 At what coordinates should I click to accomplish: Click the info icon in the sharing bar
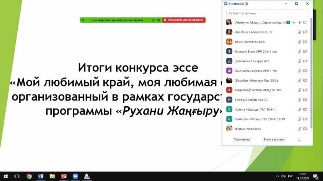153,20
